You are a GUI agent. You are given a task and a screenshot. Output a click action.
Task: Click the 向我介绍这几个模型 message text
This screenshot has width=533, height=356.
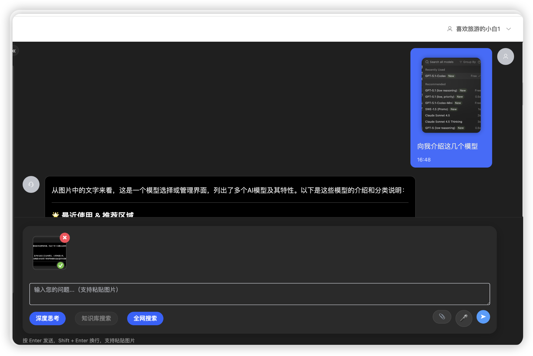pyautogui.click(x=447, y=146)
